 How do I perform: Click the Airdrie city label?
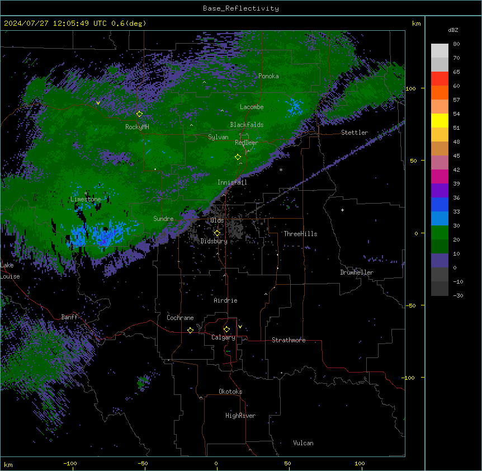click(x=226, y=300)
